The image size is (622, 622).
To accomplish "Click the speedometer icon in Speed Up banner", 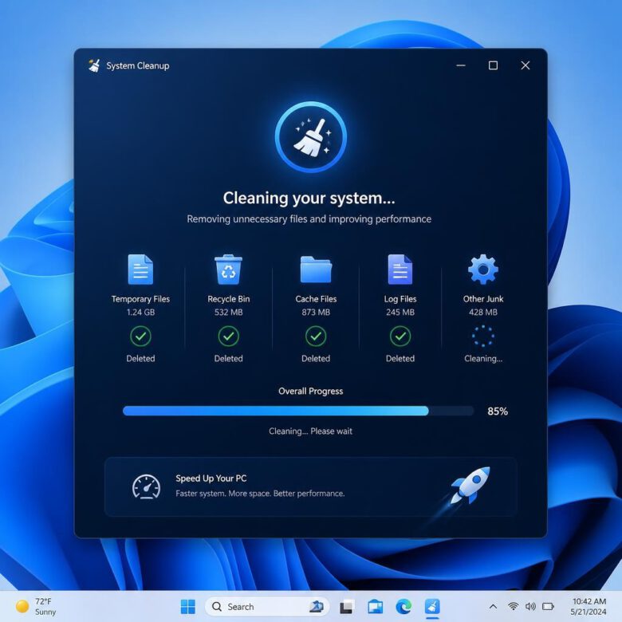I will [146, 486].
